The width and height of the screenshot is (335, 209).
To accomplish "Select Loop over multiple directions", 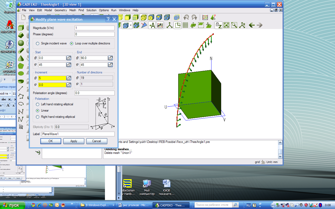I will 90,43.
